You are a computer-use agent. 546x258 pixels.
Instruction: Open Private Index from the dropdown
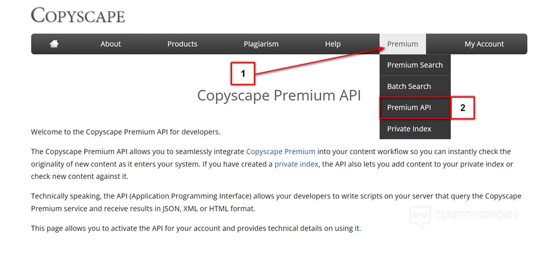tap(409, 129)
